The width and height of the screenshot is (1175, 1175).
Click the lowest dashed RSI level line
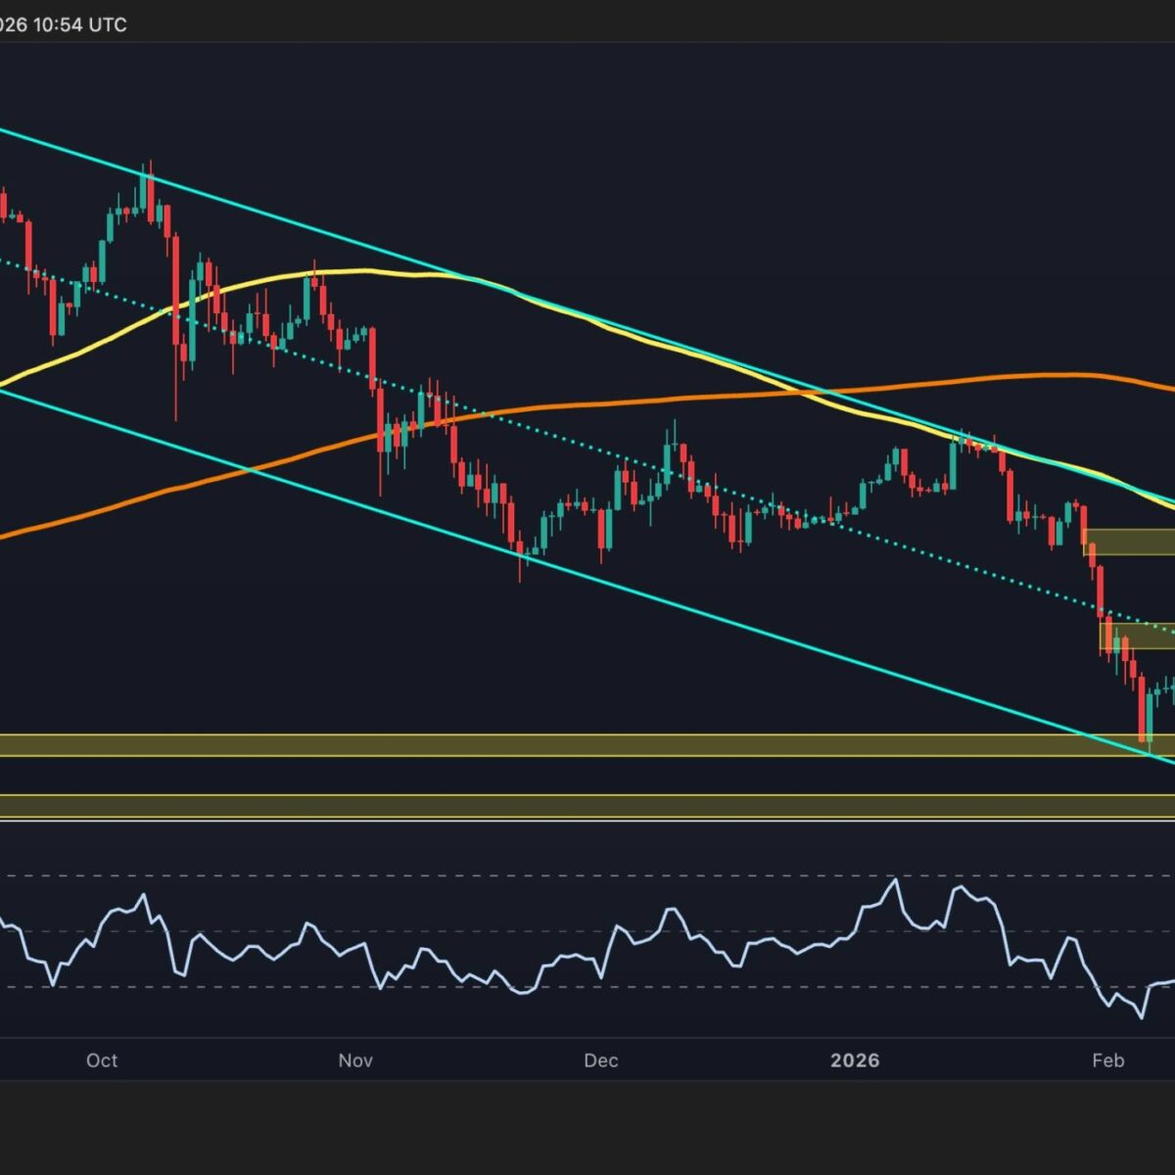(587, 986)
